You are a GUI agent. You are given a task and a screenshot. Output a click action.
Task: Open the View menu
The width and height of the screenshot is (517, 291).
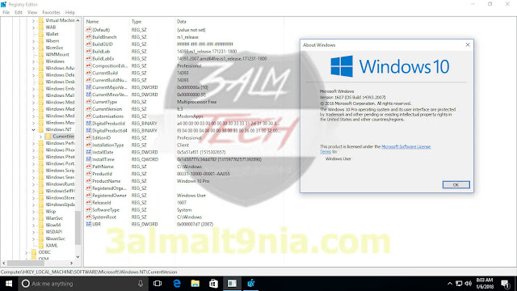point(32,13)
